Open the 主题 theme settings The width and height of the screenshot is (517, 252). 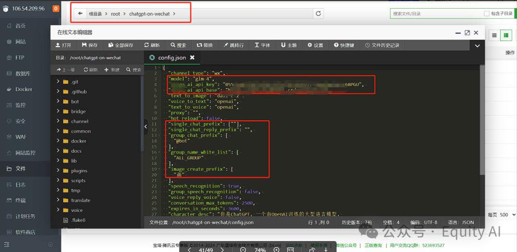pyautogui.click(x=289, y=45)
